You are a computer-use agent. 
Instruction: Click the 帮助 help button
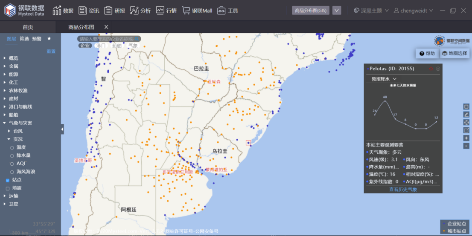coord(427,54)
